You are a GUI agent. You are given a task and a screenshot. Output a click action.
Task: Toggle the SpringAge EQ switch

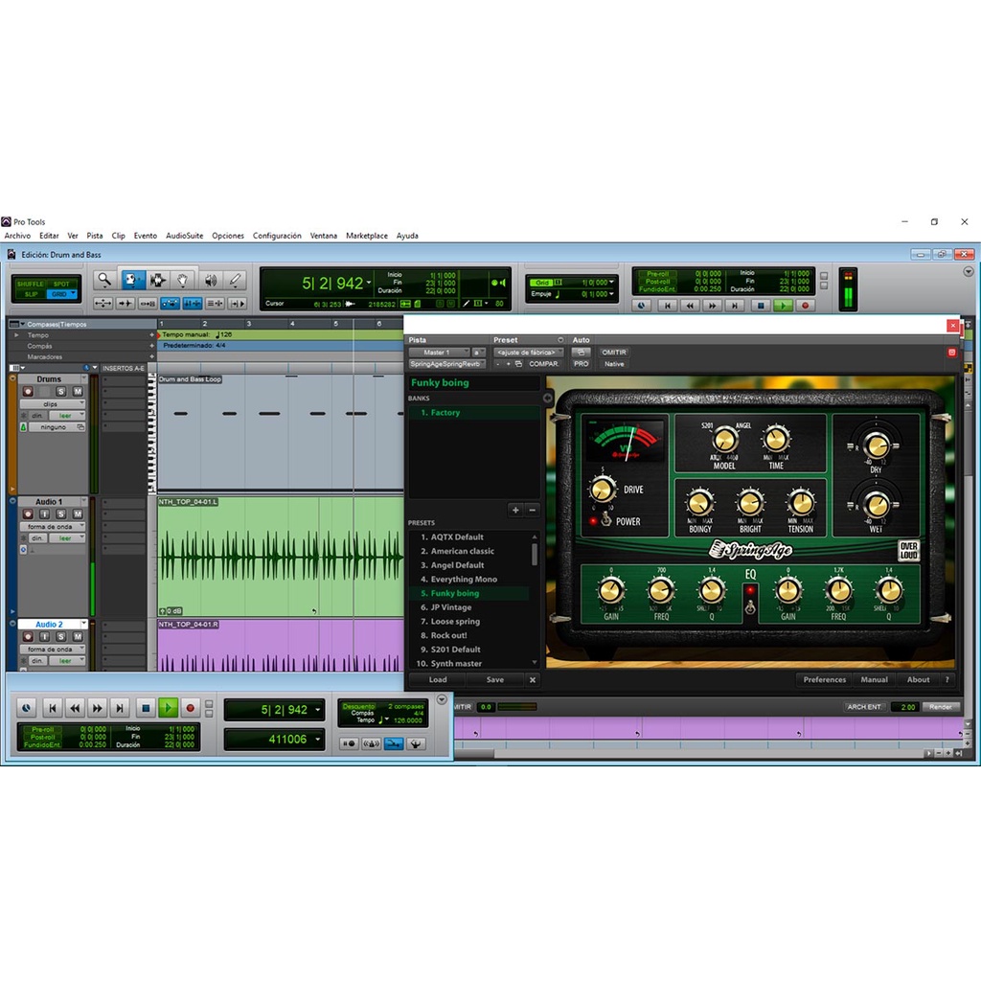(750, 605)
